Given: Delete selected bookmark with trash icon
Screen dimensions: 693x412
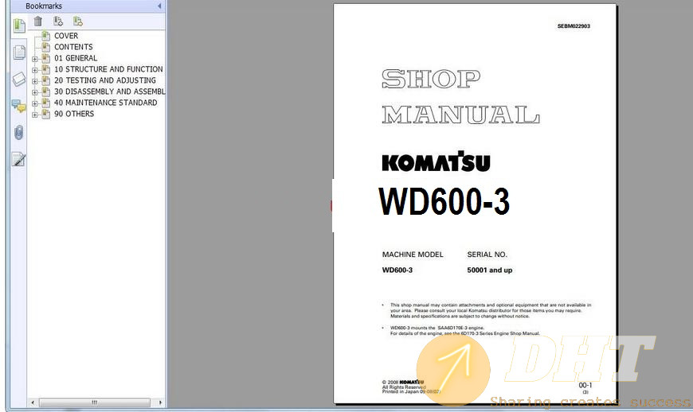Looking at the screenshot, I should [x=38, y=21].
